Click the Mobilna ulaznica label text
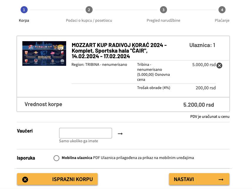252x189 pixels. [x=77, y=158]
